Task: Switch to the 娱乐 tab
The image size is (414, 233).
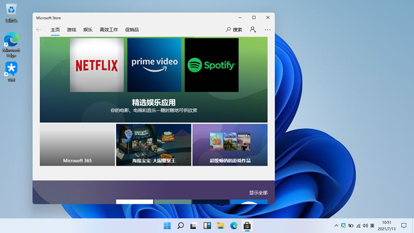Action: click(88, 30)
